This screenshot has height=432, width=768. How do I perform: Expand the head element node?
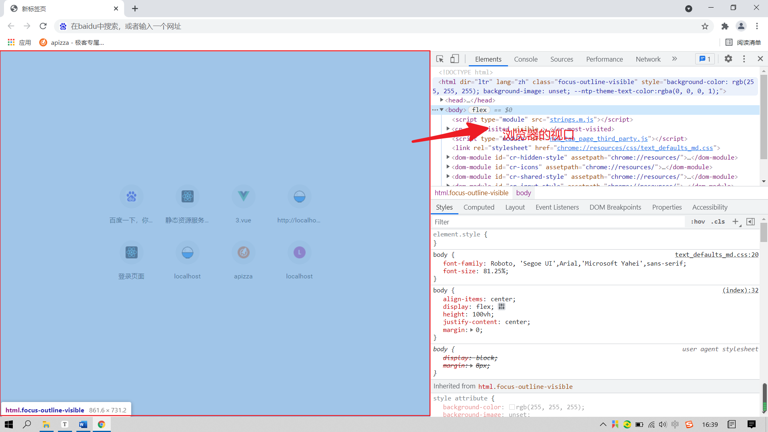point(442,100)
